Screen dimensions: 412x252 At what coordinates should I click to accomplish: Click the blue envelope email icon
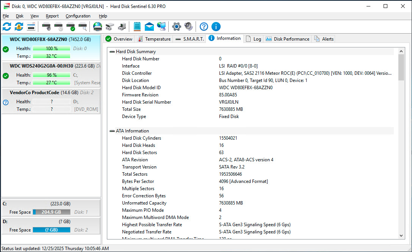(149, 27)
